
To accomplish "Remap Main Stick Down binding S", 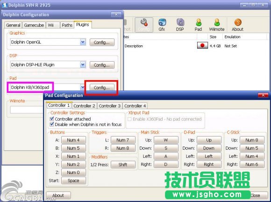I will point(166,148).
